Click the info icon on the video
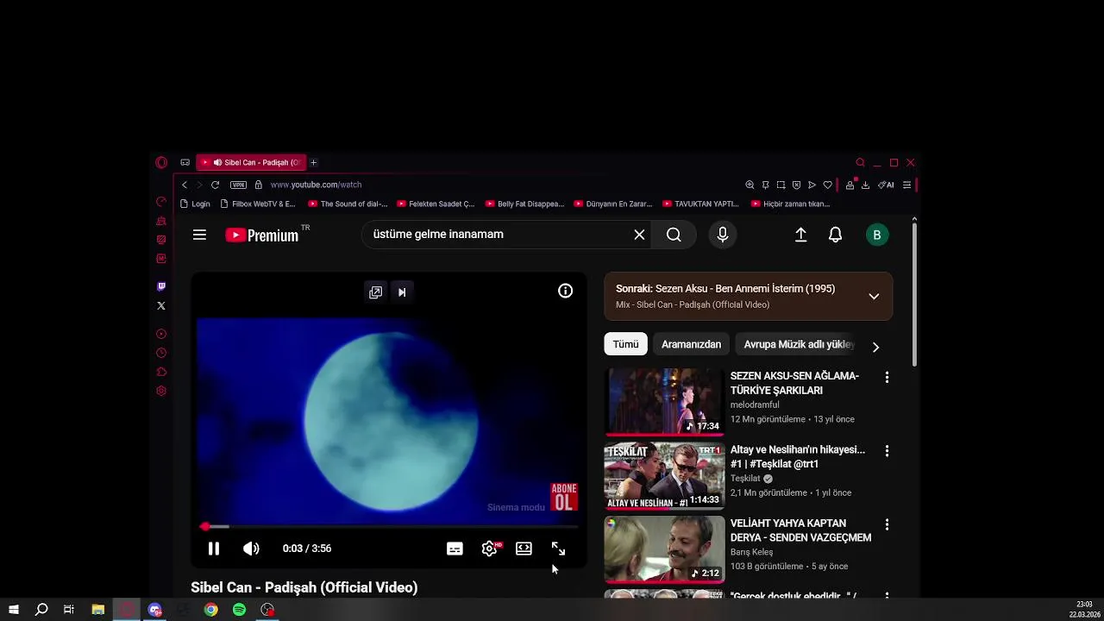The height and width of the screenshot is (621, 1104). pos(565,292)
